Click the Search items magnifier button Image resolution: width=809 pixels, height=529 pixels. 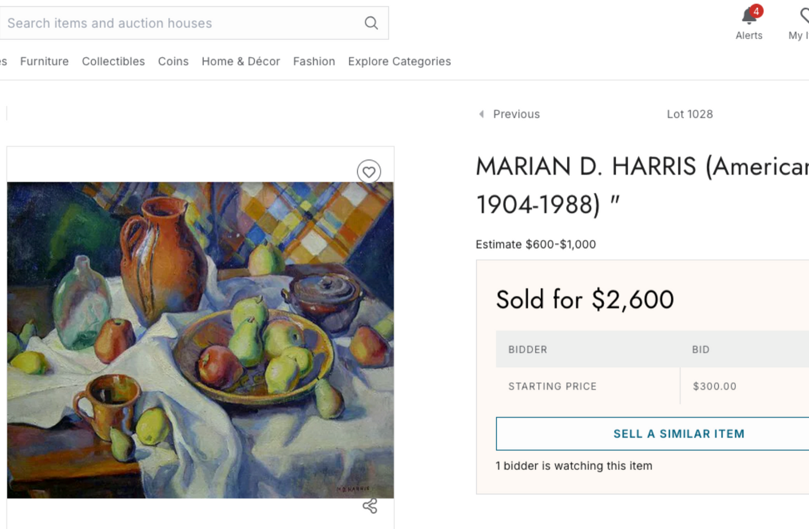pyautogui.click(x=371, y=23)
